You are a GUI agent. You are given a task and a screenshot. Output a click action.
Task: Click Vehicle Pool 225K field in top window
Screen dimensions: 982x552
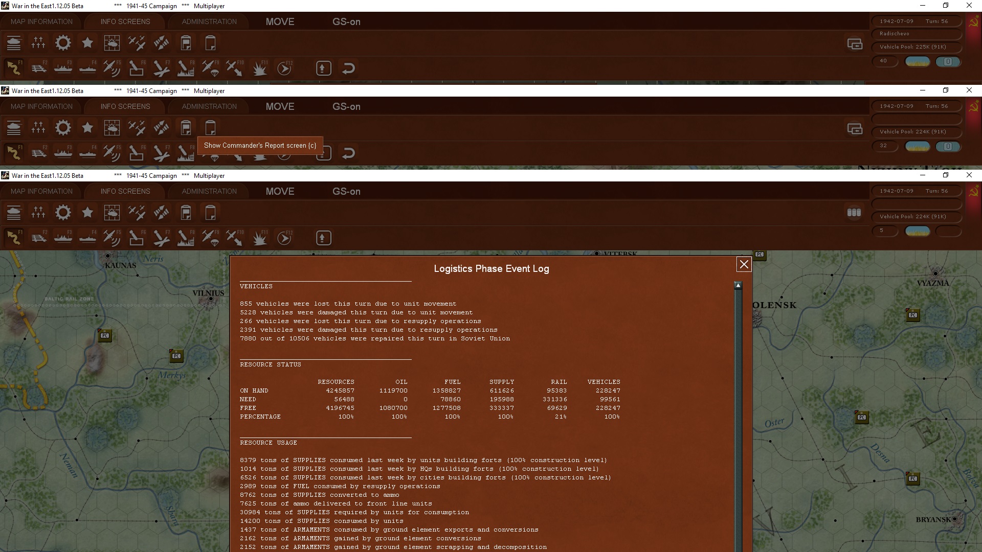(916, 47)
